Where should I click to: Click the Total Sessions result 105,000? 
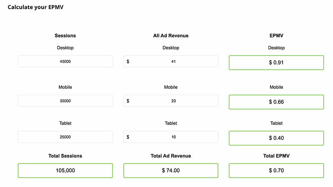(65, 170)
